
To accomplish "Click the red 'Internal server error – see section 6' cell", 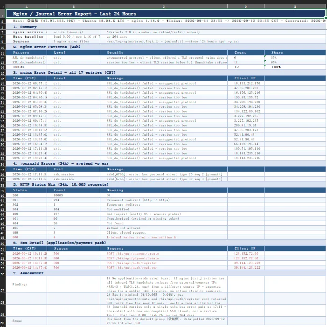I will click(164, 237).
